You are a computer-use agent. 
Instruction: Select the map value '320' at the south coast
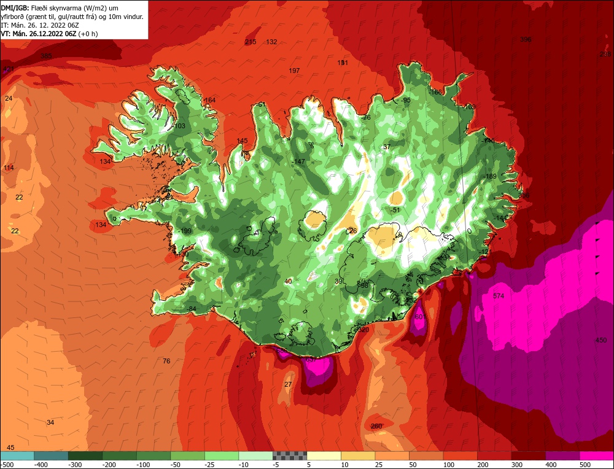[x=363, y=330]
